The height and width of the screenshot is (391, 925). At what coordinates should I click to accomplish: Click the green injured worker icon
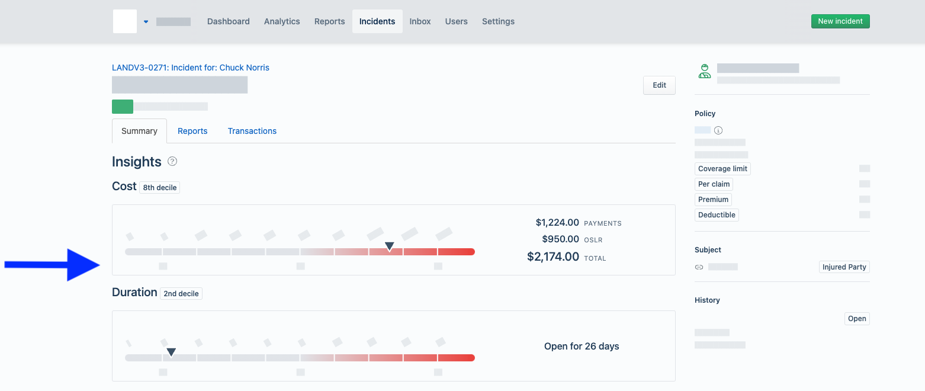[704, 72]
